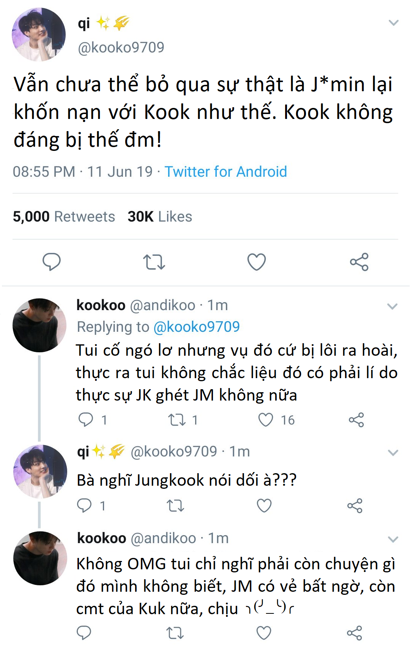The width and height of the screenshot is (410, 648).
Task: Share the last kookoo reply
Action: tap(355, 633)
